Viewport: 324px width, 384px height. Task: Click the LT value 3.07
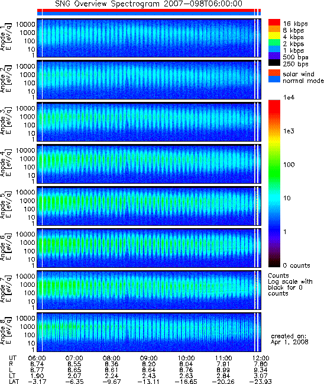pos(261,376)
